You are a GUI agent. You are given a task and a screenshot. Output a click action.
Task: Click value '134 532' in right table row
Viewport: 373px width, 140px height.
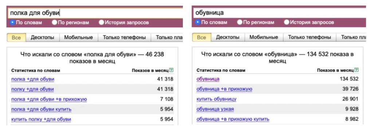[x=349, y=79]
